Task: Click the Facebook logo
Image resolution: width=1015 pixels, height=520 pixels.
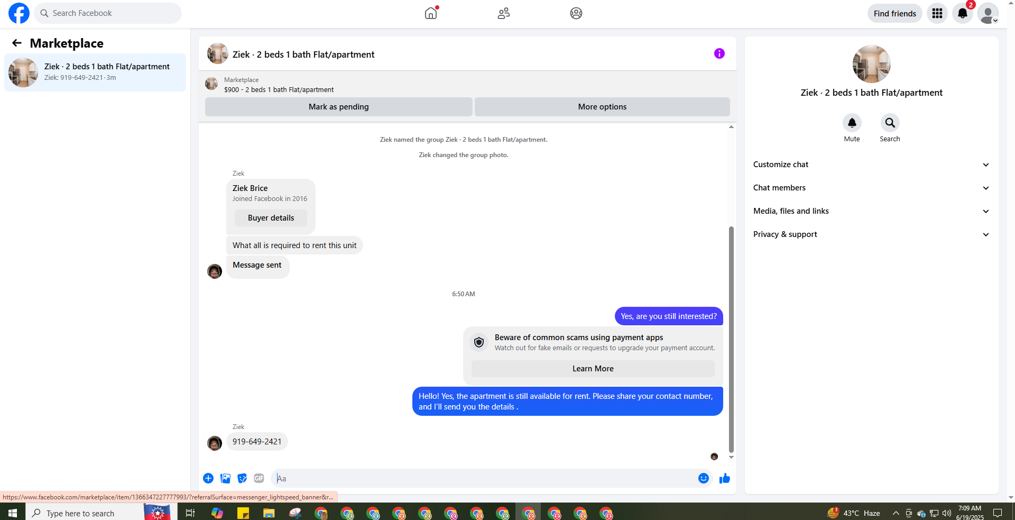Action: tap(19, 13)
